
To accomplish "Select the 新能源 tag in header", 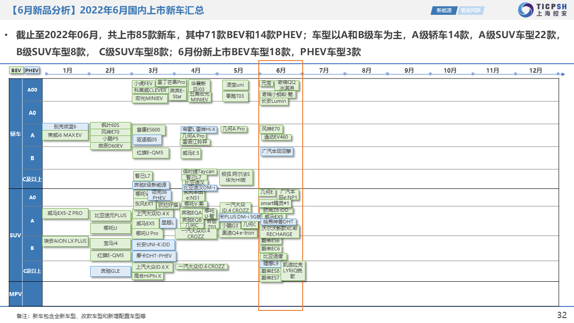I will (444, 10).
